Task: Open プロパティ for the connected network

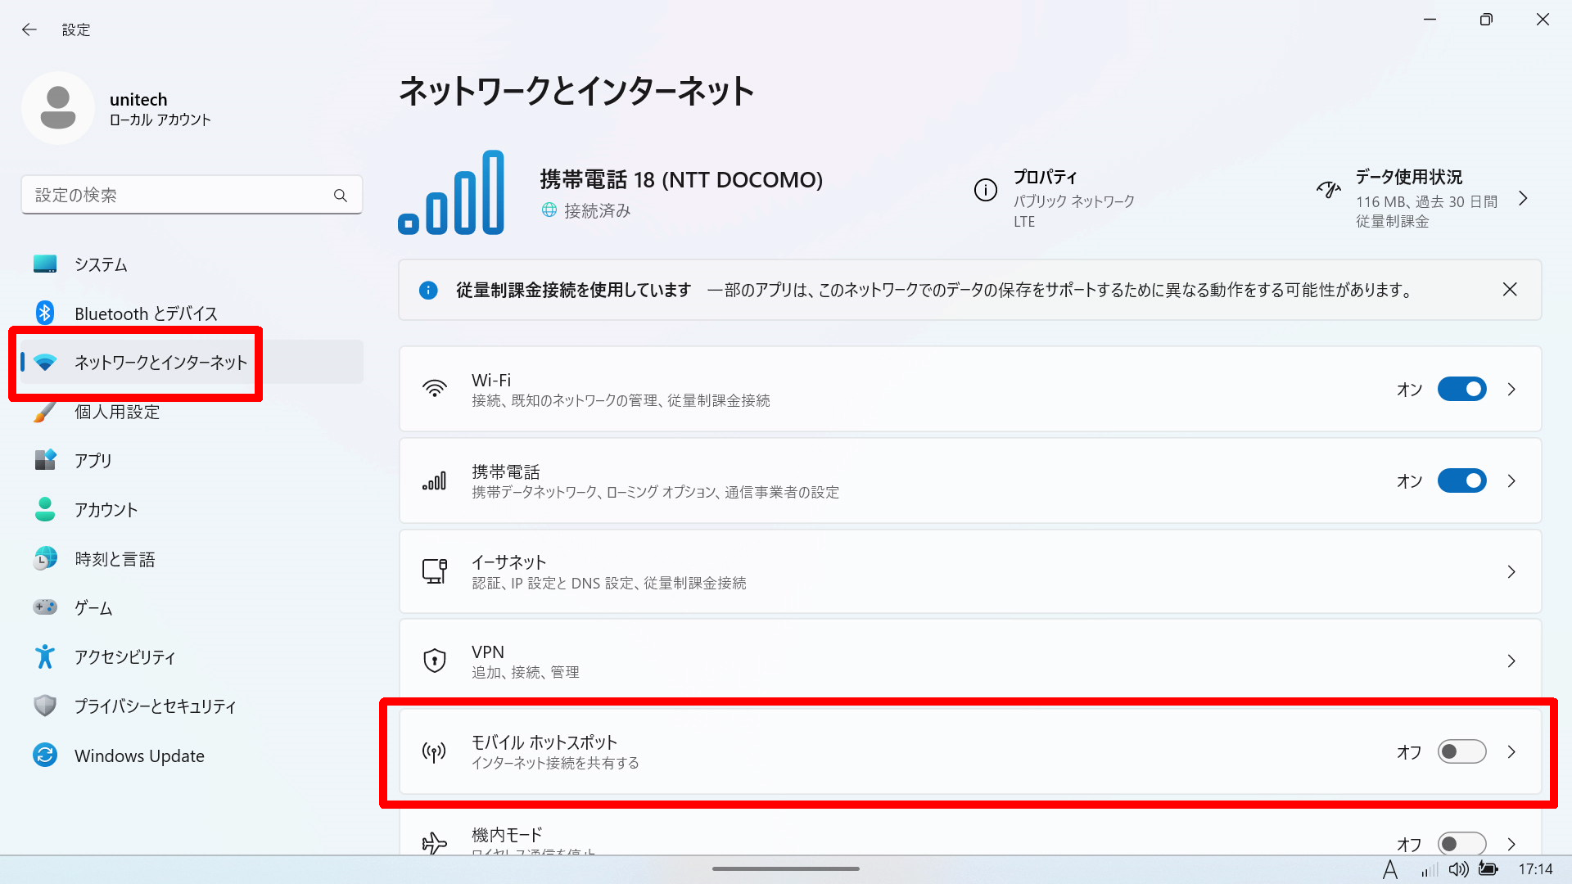Action: click(1045, 178)
